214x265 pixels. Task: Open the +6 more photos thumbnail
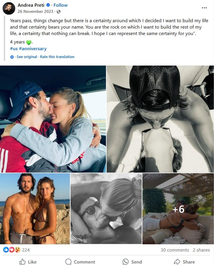pyautogui.click(x=178, y=209)
